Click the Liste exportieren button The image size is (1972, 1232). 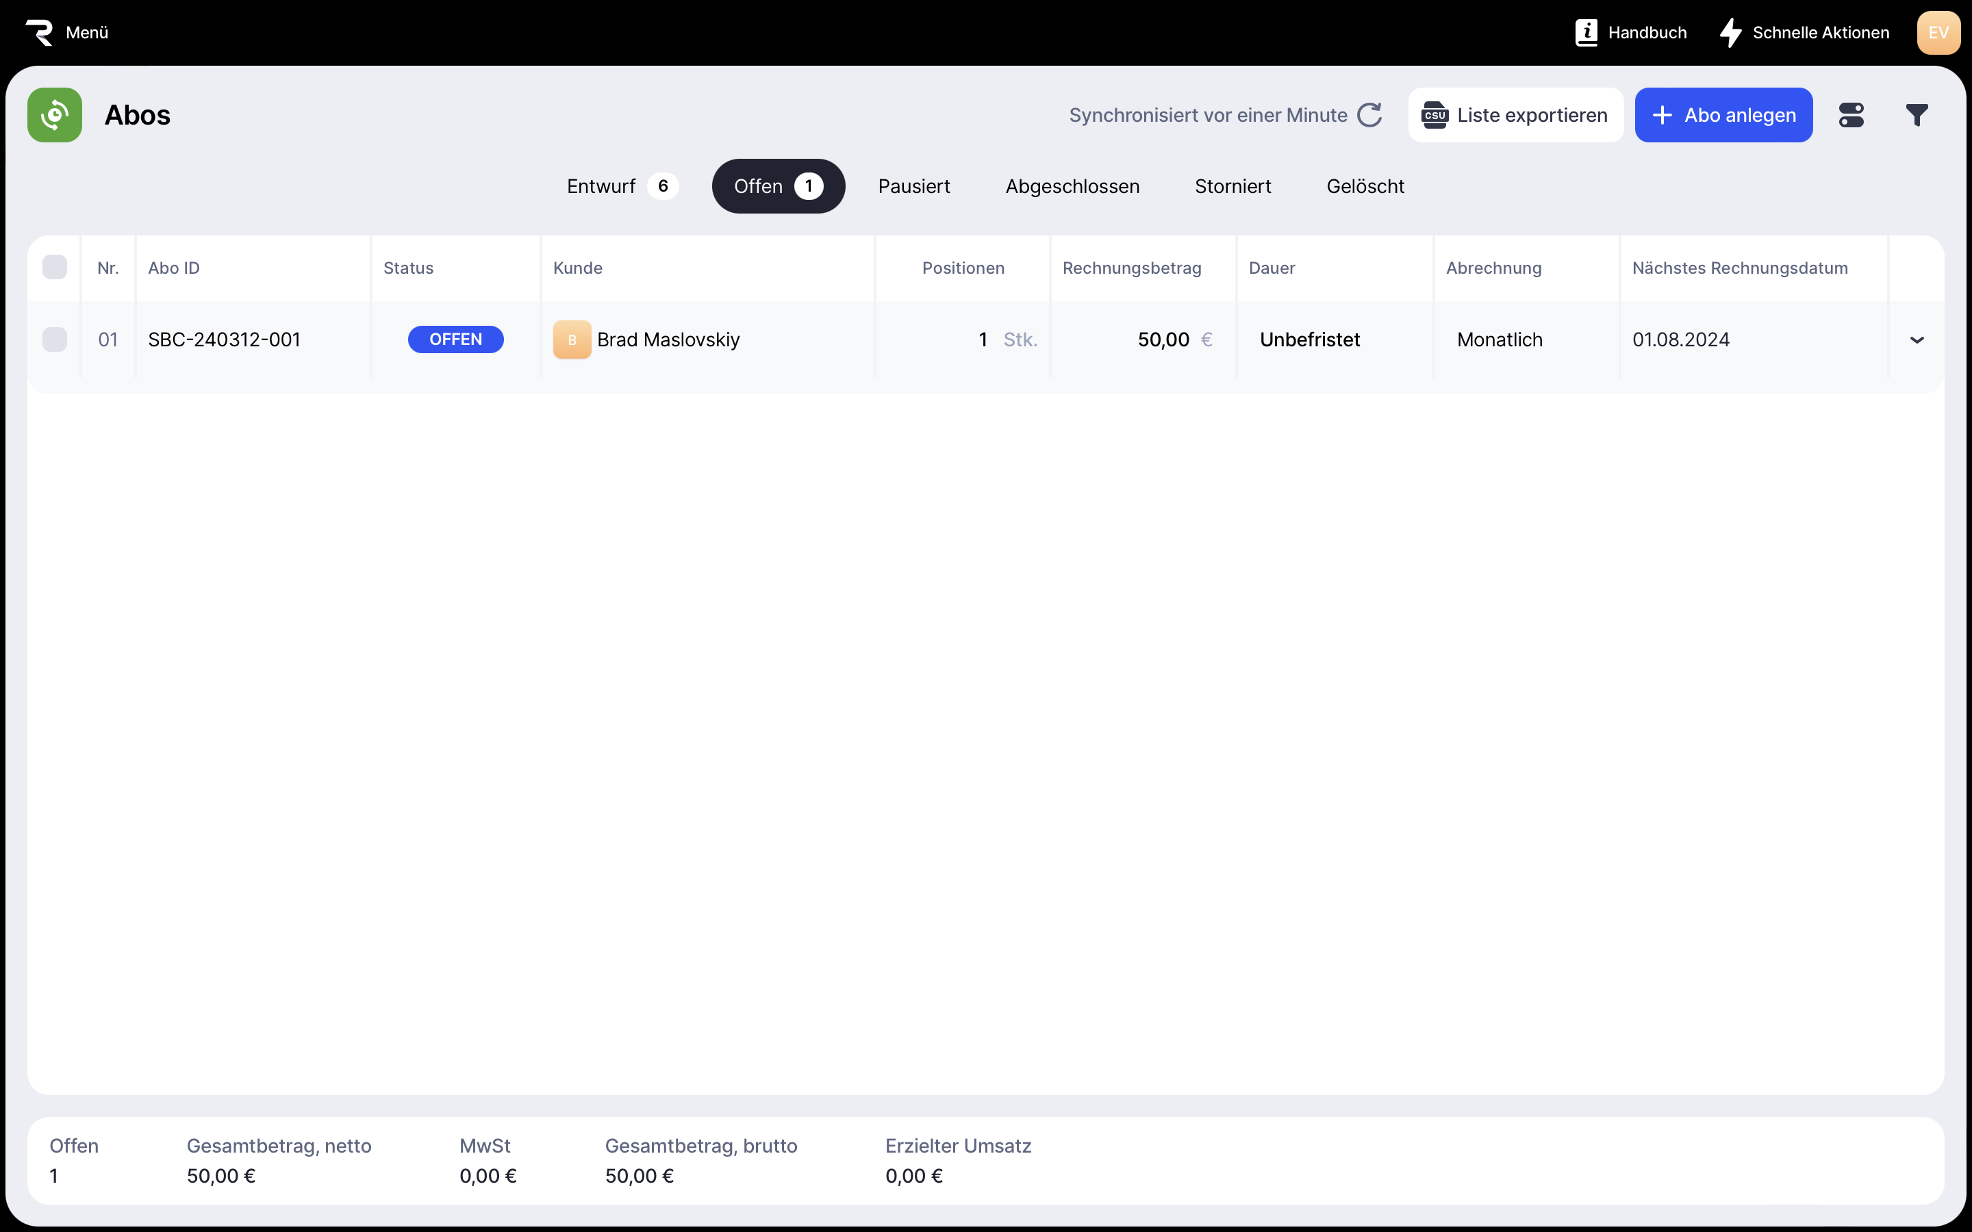click(1515, 115)
